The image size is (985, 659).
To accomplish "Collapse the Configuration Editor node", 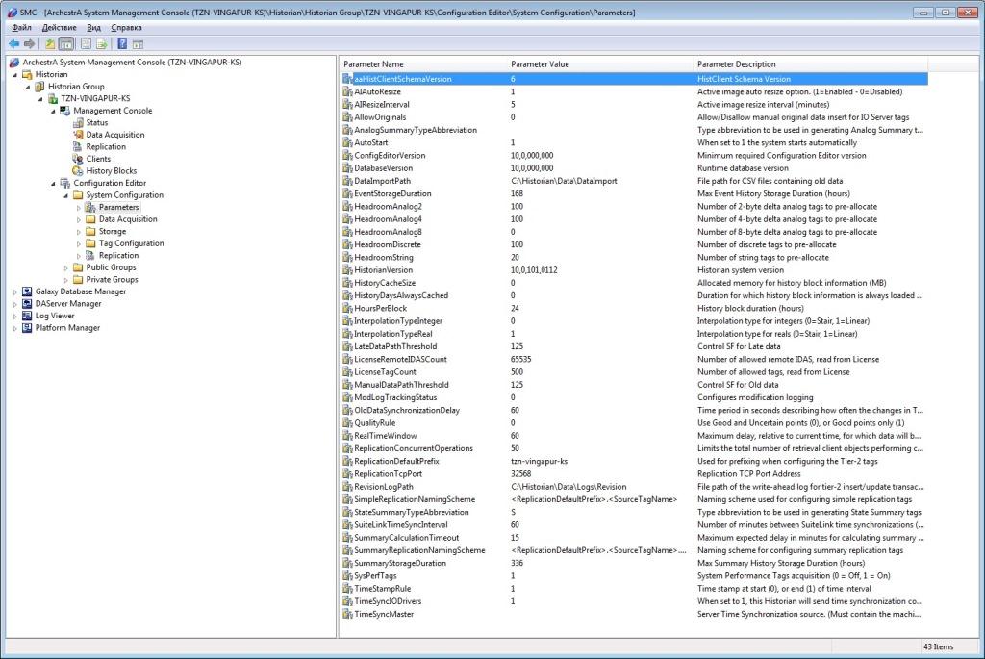I will click(x=53, y=183).
